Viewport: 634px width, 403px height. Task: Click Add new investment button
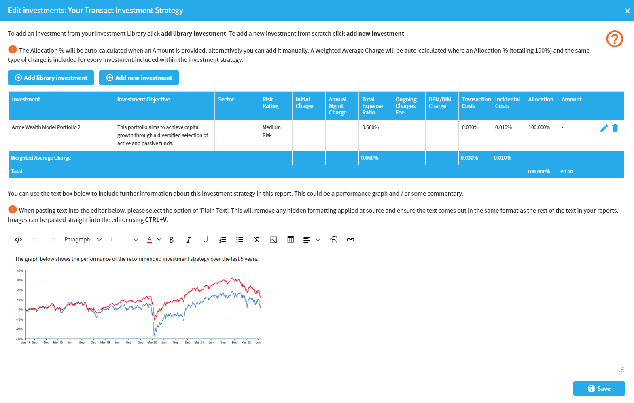click(139, 78)
